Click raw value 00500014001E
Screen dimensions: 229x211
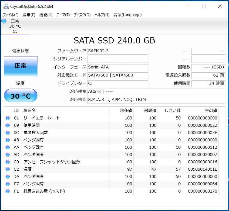[203, 169]
